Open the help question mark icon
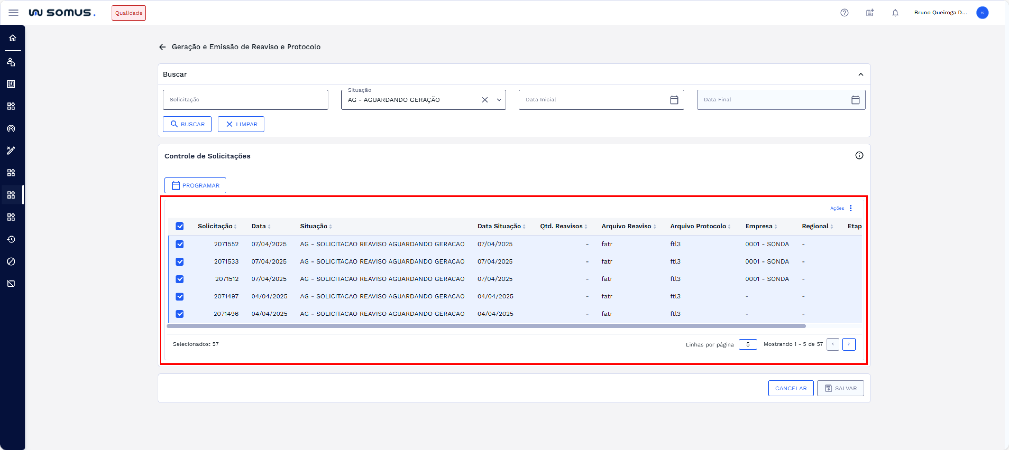 [x=844, y=12]
